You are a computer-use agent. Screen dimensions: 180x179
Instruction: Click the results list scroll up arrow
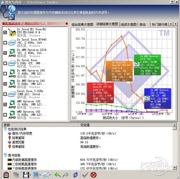point(175,125)
